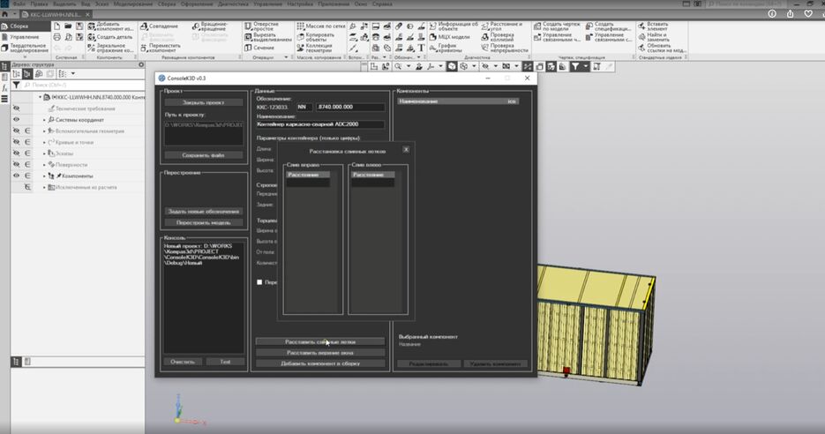Tick the checkbox in ConsoleK3D data panel
Screen dimensions: 825x434
259,282
